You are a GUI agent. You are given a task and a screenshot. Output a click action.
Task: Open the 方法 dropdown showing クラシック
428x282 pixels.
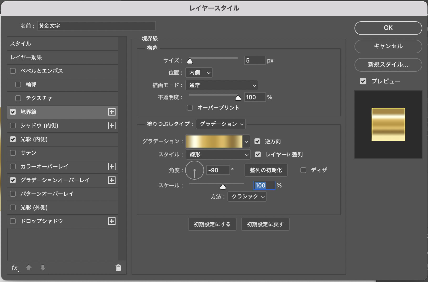pos(247,196)
